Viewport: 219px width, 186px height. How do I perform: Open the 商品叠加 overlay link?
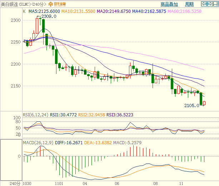[170, 5]
